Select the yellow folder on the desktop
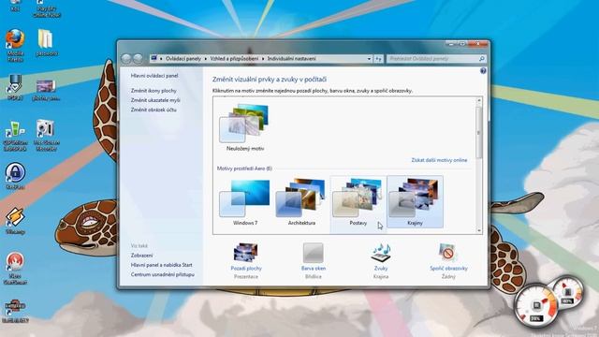Screen dimensions: 599x337 (46, 43)
